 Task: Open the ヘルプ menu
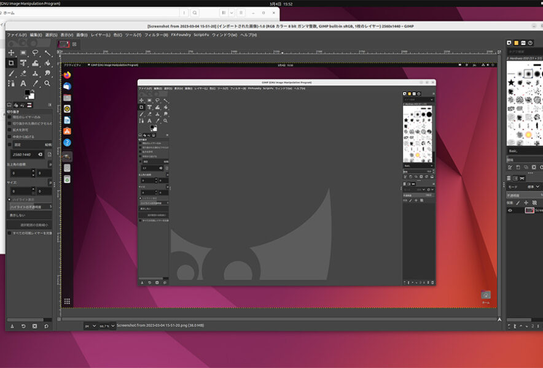point(249,35)
